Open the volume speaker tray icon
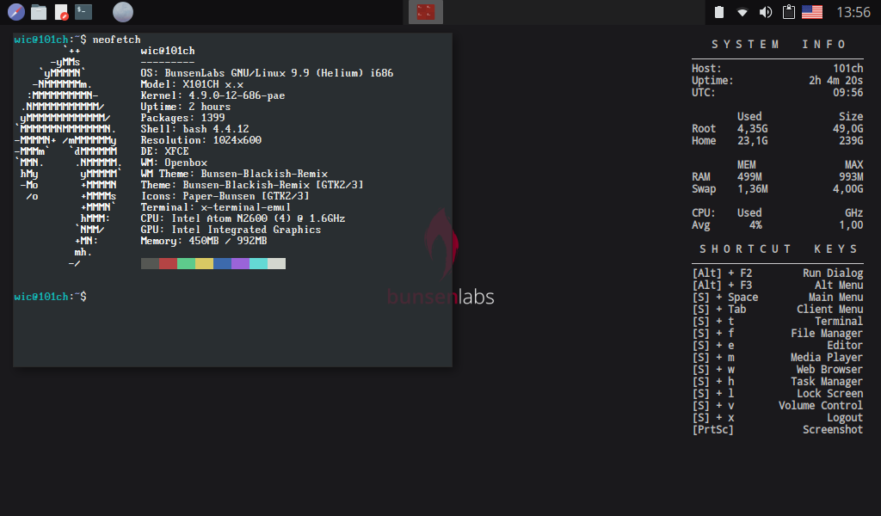Image resolution: width=881 pixels, height=516 pixels. [x=765, y=12]
